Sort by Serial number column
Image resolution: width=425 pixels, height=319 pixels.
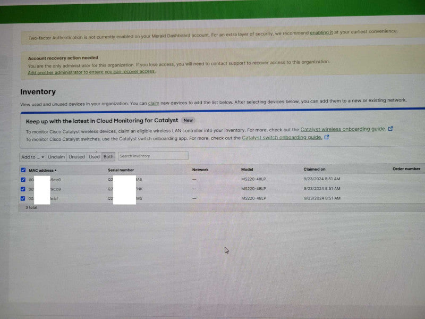[121, 170]
